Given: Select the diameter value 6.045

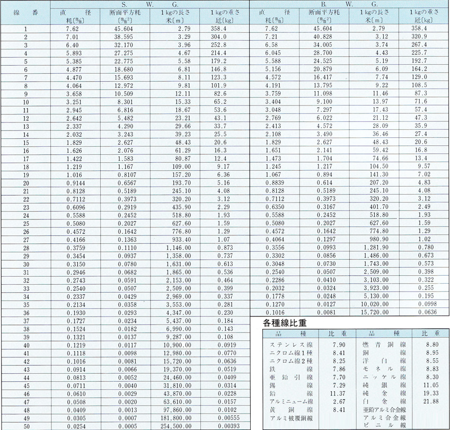Looking at the screenshot, I should coord(273,53).
